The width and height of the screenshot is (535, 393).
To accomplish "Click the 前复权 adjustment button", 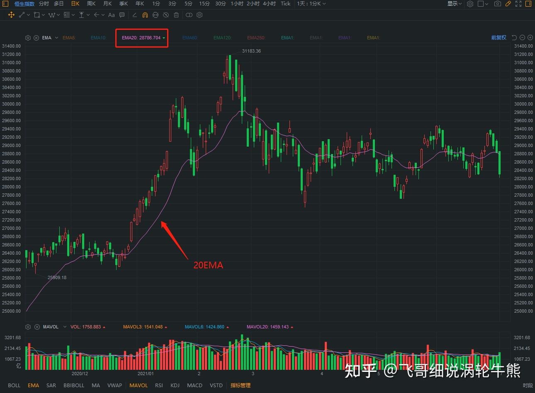I will [x=499, y=37].
